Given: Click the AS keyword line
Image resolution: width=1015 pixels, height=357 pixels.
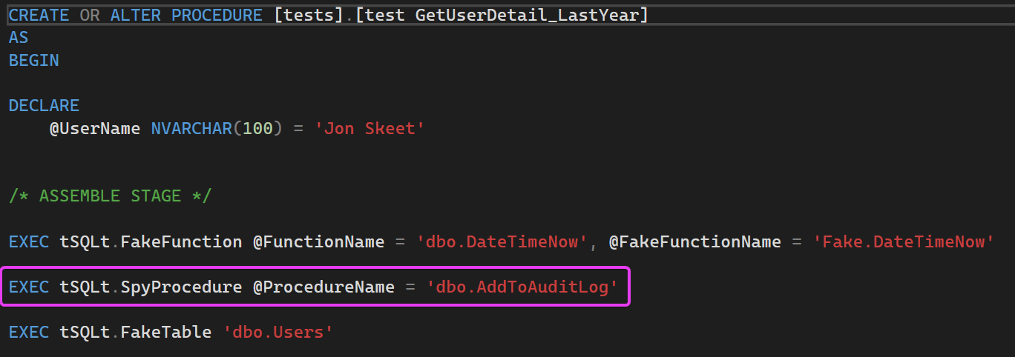Looking at the screenshot, I should [19, 38].
